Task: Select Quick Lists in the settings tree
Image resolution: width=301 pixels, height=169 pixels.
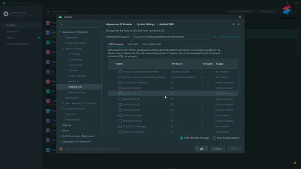Action: pyautogui.click(x=71, y=114)
